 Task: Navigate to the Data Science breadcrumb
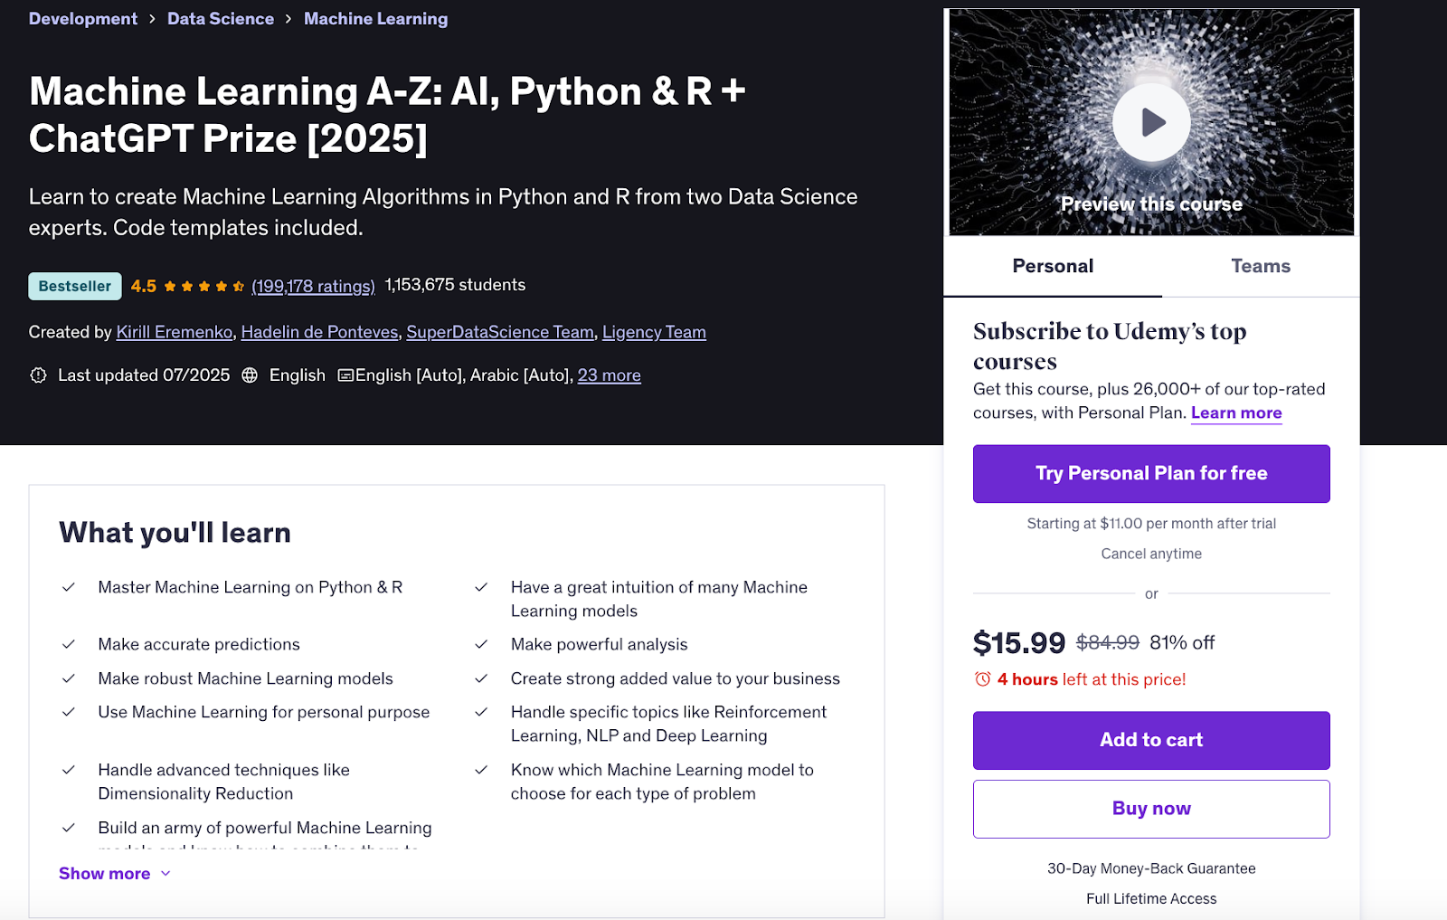tap(221, 18)
